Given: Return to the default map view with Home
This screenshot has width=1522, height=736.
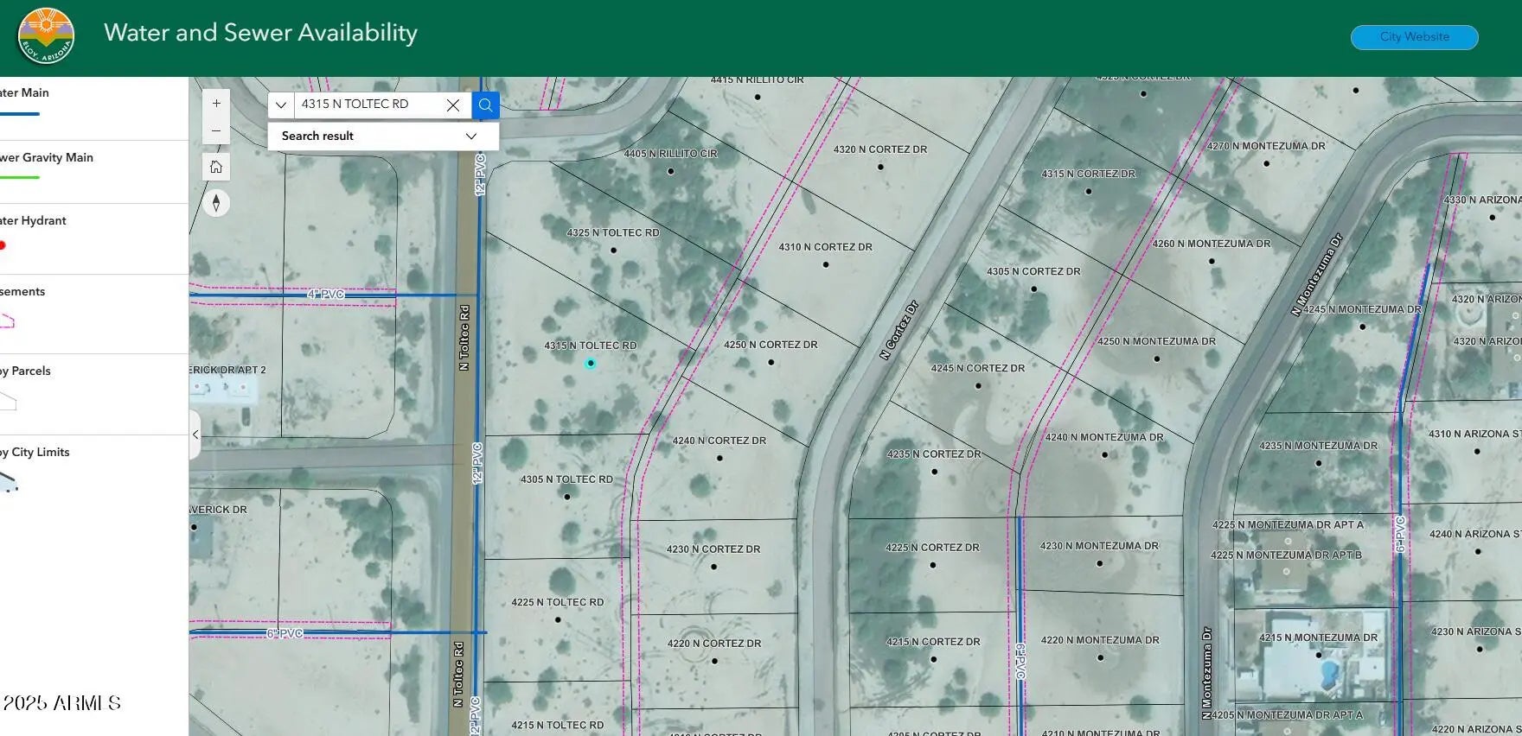Looking at the screenshot, I should coord(216,167).
